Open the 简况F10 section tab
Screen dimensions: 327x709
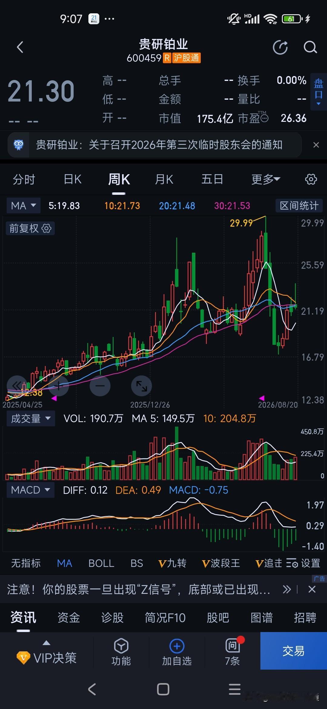pos(165,617)
